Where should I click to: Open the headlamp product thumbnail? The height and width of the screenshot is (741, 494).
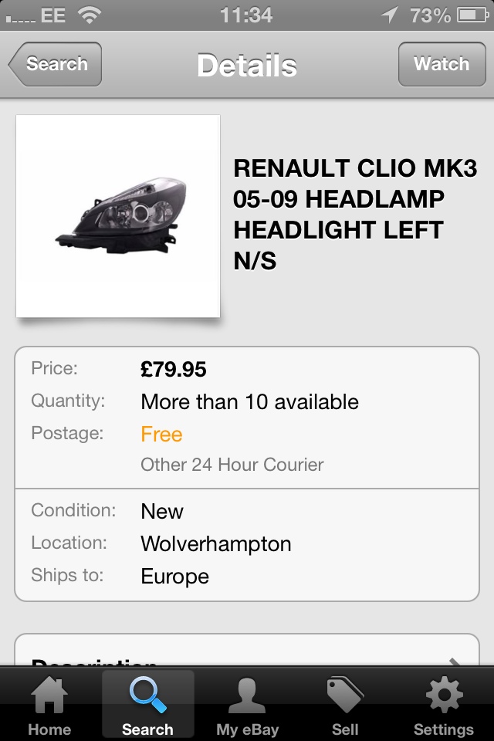pos(118,216)
